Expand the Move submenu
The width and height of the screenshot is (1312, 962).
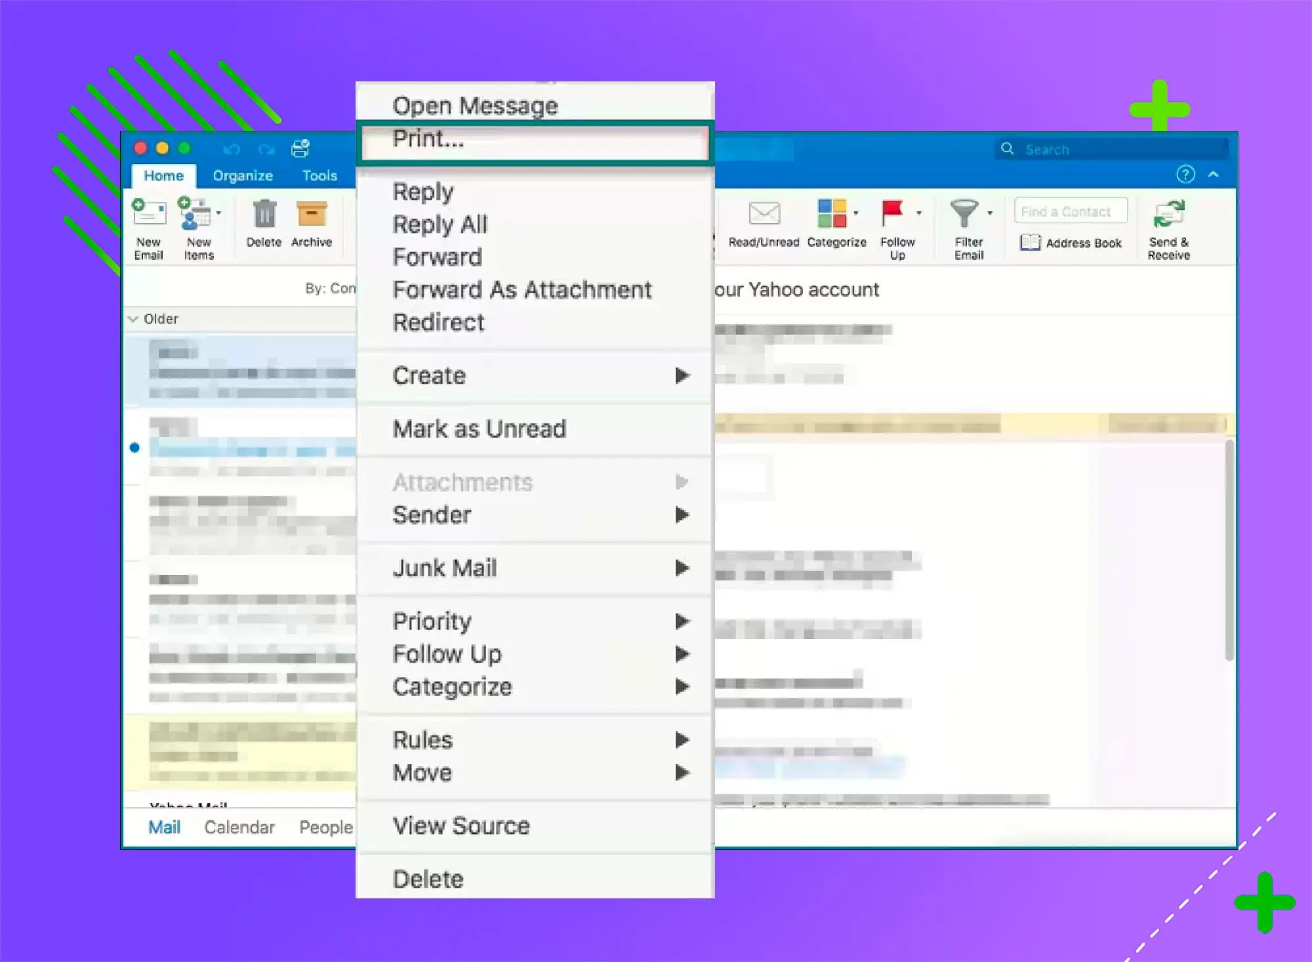[535, 773]
